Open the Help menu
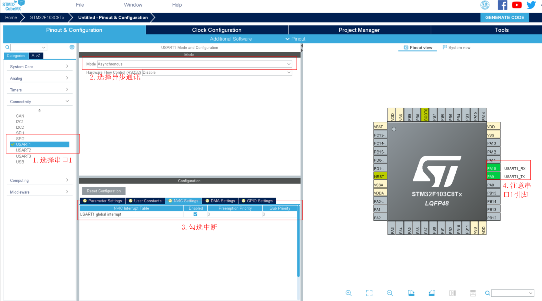The width and height of the screenshot is (542, 301). click(x=177, y=5)
